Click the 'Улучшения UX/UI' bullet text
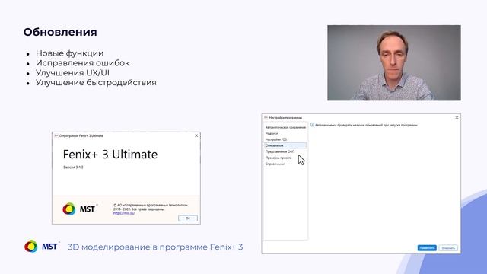This screenshot has height=274, width=487. [72, 73]
